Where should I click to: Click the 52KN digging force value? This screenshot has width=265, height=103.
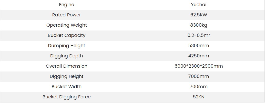point(199,97)
